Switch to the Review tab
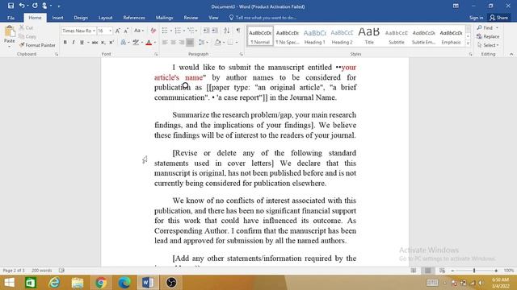Viewport: 517px width, 290px height. coord(191,18)
